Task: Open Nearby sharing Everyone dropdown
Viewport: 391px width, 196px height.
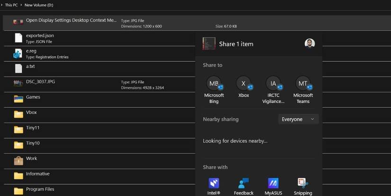Action: [298, 119]
